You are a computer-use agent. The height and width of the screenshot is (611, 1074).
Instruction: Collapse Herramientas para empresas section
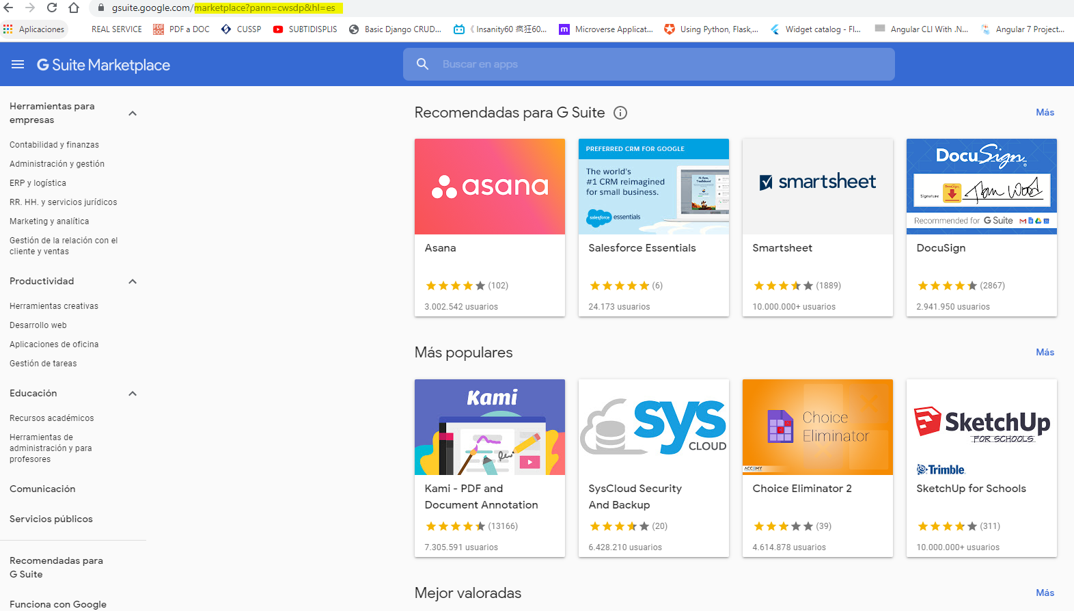tap(133, 113)
